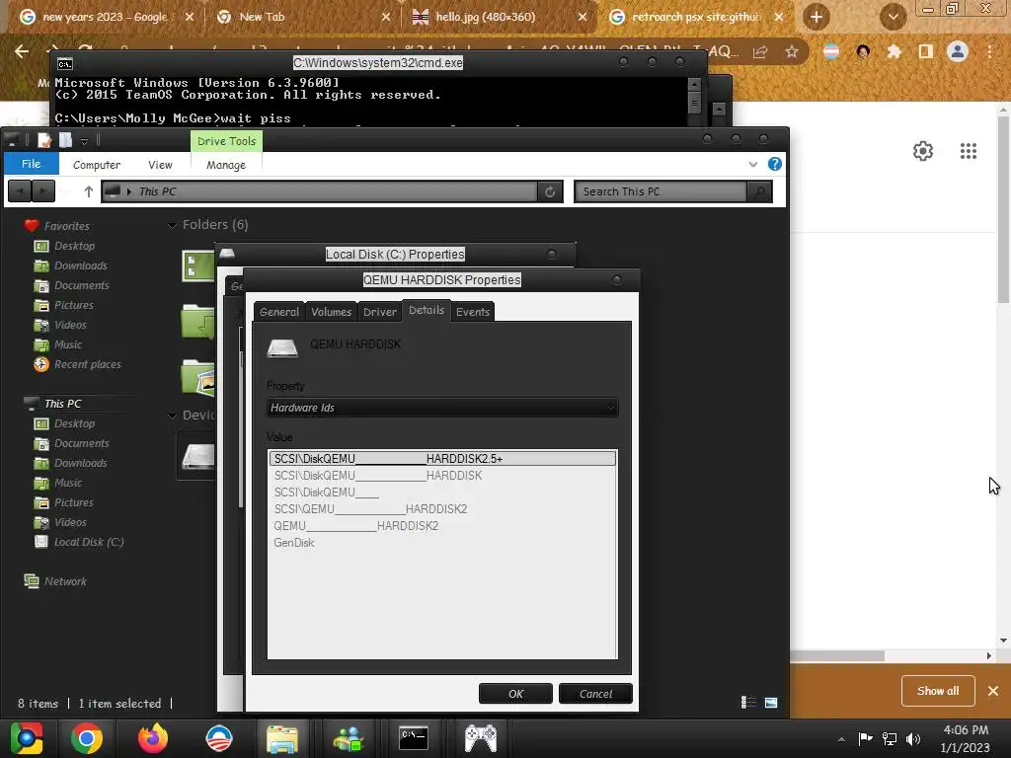Refresh the This PC location

point(550,191)
